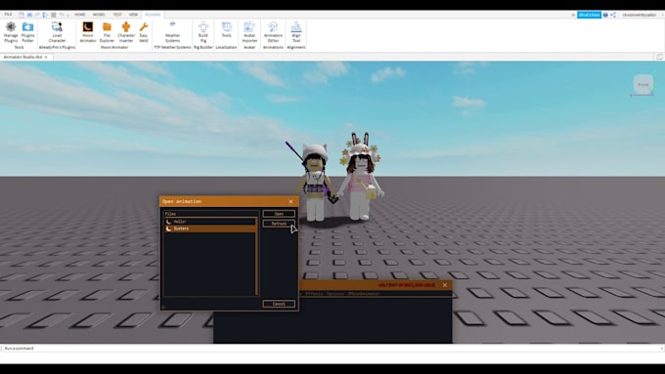Click the What's New button
This screenshot has height=374, width=665.
[589, 15]
